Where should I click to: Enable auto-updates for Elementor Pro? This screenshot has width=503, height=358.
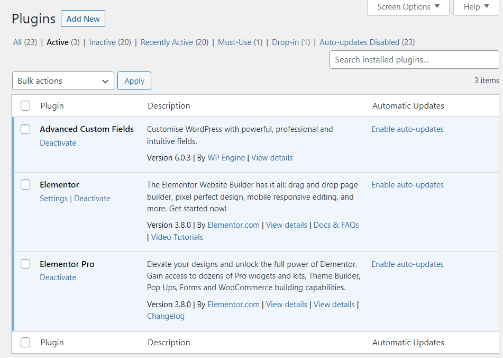[407, 264]
